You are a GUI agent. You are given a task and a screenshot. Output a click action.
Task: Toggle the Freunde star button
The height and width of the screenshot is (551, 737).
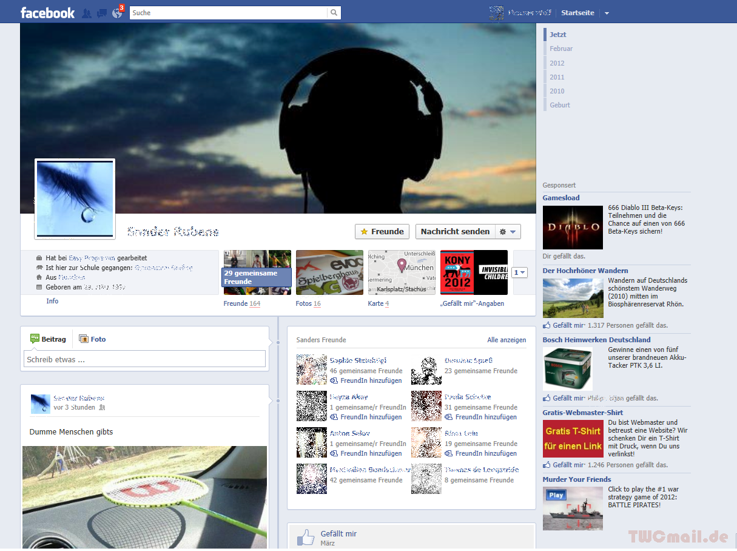click(x=382, y=231)
